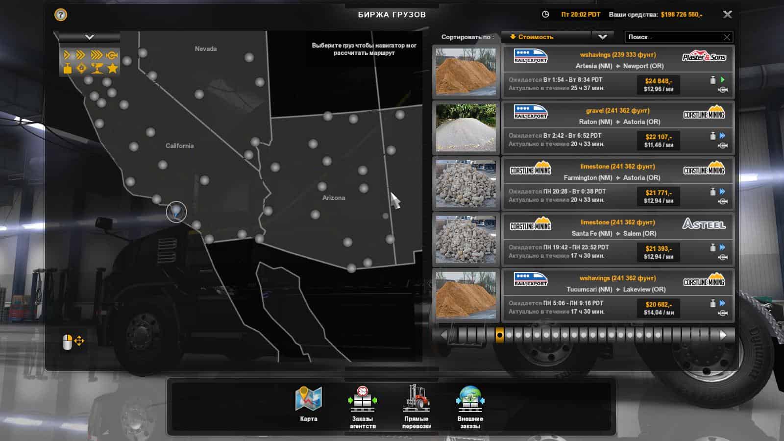
Task: Toggle the double-chevron medium distance filter
Action: click(81, 55)
